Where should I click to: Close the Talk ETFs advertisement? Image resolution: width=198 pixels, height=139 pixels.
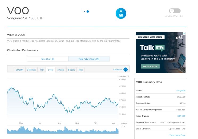(x=184, y=33)
